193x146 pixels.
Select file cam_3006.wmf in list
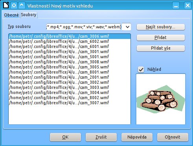(x=70, y=36)
